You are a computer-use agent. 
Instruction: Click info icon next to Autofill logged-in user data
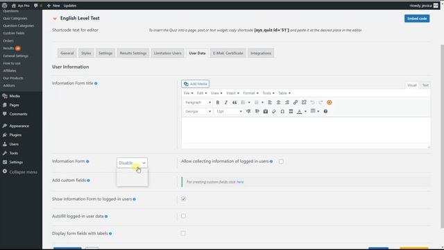click(106, 217)
